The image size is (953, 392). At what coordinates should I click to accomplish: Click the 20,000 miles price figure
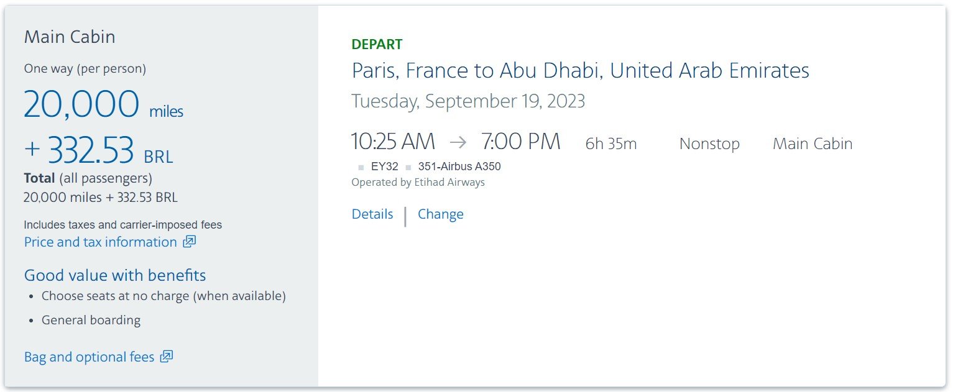pyautogui.click(x=104, y=104)
